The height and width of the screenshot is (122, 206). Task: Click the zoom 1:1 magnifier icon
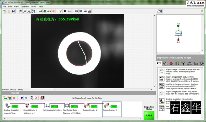click(x=29, y=11)
